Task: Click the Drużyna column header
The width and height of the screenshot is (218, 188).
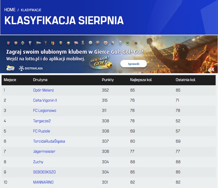Action: pyautogui.click(x=40, y=80)
